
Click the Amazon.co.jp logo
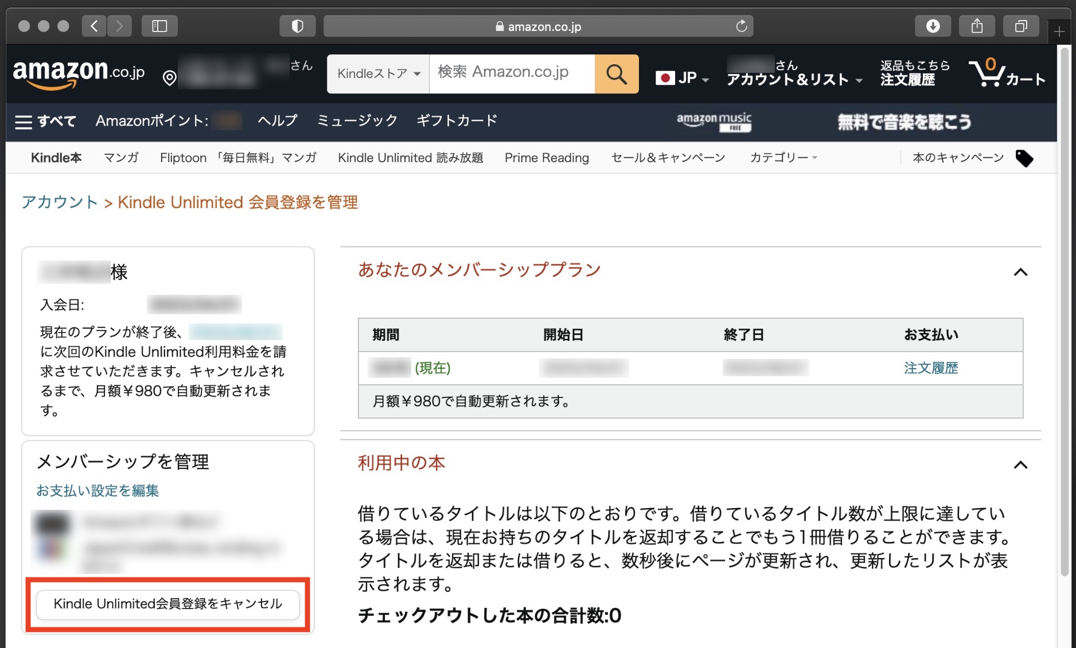click(79, 75)
